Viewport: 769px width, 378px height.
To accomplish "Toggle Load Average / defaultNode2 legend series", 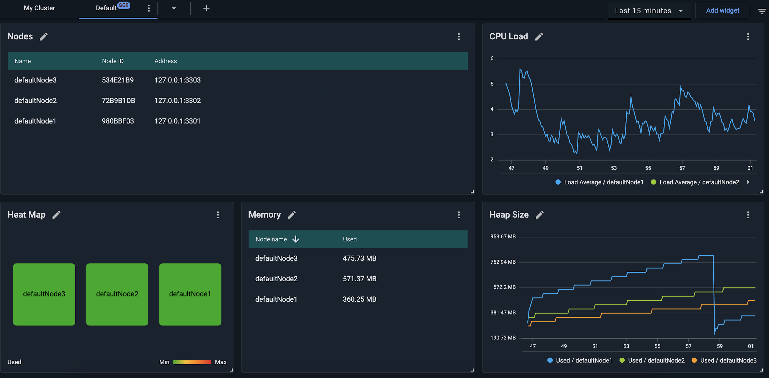I will tap(695, 182).
